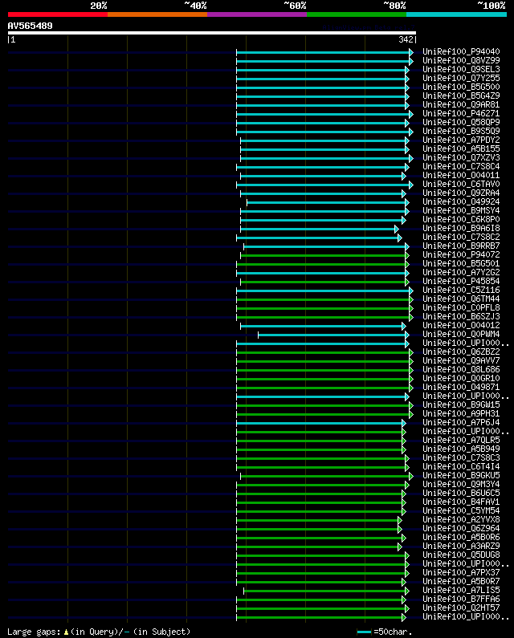Select the AV565489 query name
Viewport: 514px width, 638px height.
[x=31, y=26]
